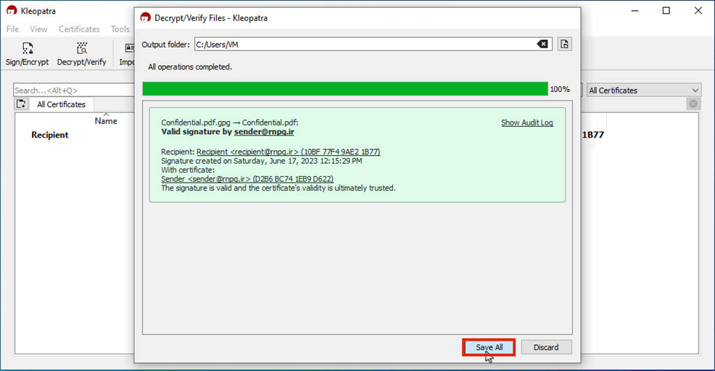Click the Kleopatra logo in main title bar
The image size is (715, 371).
point(12,10)
